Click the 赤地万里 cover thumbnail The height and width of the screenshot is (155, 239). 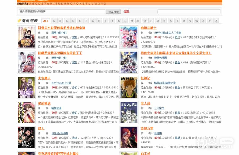tap(129, 138)
